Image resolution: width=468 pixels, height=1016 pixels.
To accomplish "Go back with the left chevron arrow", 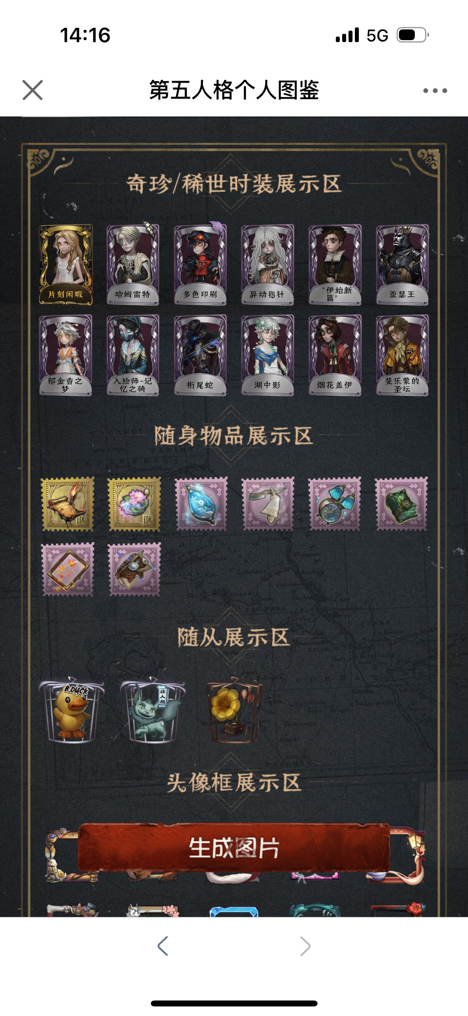I will [x=163, y=946].
